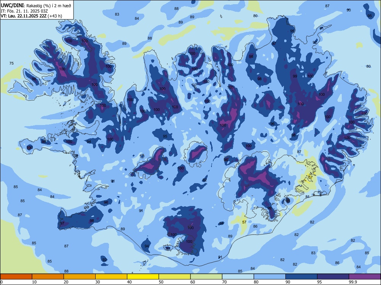
Task: Click the '99.9' legend scale label
Action: tap(353, 282)
